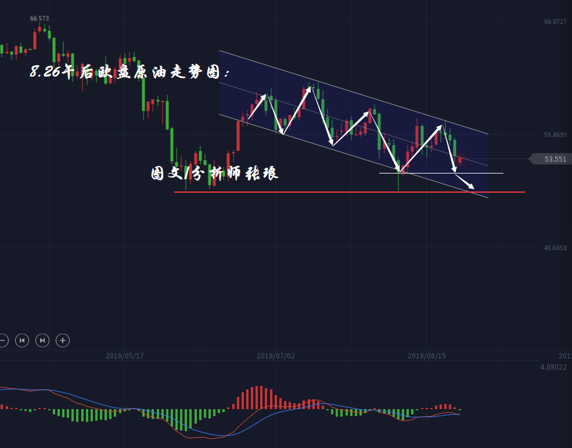Viewport: 572px width, 448px height.
Task: Click the tallest red MACD histogram bar
Action: tap(257, 398)
